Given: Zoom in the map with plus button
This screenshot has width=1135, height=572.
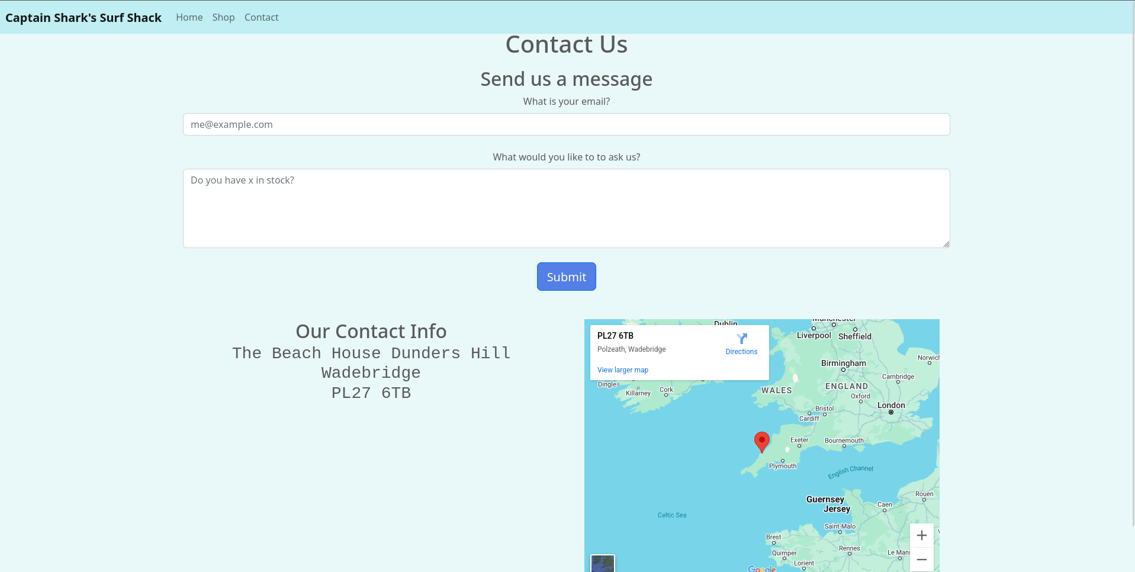Looking at the screenshot, I should (x=921, y=536).
